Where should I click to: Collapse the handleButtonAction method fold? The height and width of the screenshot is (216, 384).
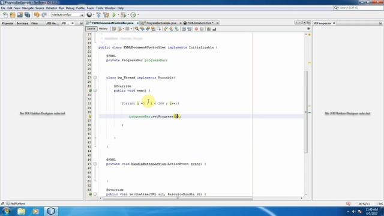coord(95,164)
